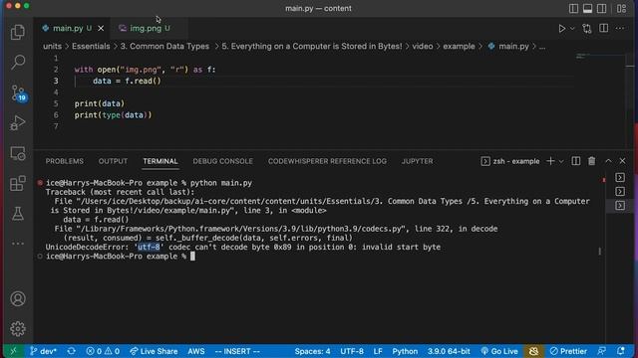Create a new terminal
This screenshot has height=358, width=638.
click(550, 161)
